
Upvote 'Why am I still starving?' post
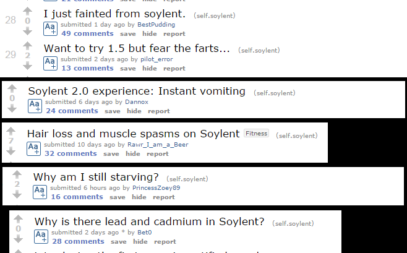click(x=17, y=174)
